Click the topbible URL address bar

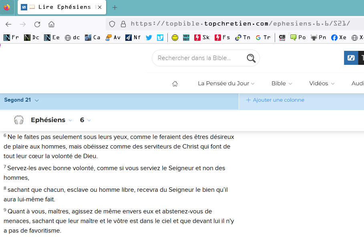(x=240, y=24)
